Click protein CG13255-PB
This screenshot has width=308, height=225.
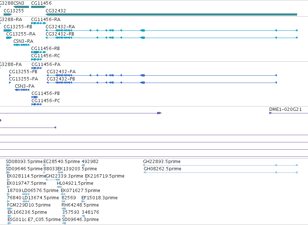(x=10, y=75)
